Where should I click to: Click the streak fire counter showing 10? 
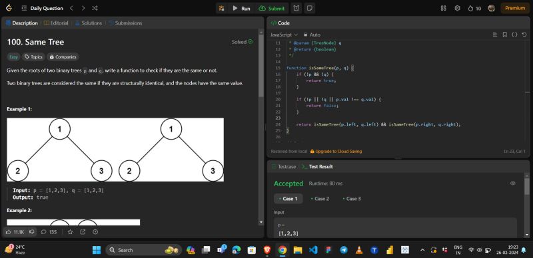[474, 8]
